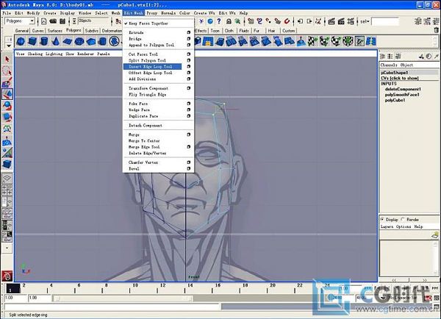Viewport: 441px width, 319px height.
Task: Click the question mark help icon
Action: point(219,21)
